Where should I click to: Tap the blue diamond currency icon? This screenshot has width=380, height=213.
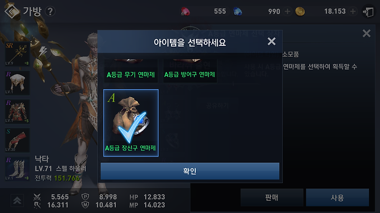[x=237, y=12]
